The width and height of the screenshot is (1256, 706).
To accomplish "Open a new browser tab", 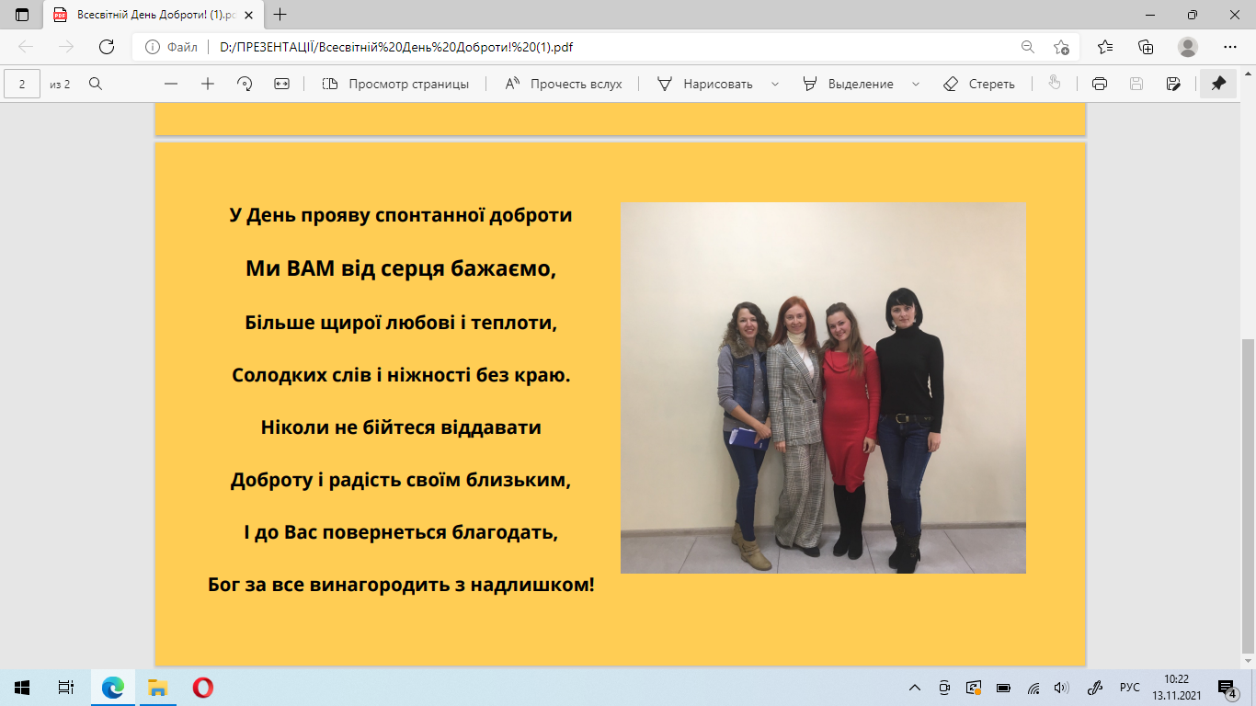I will (280, 15).
